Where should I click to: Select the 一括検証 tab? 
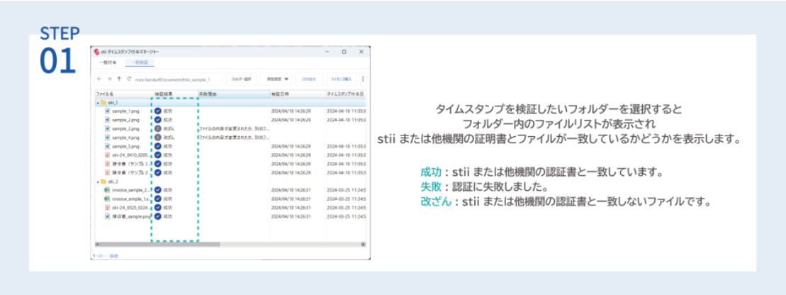tap(140, 62)
